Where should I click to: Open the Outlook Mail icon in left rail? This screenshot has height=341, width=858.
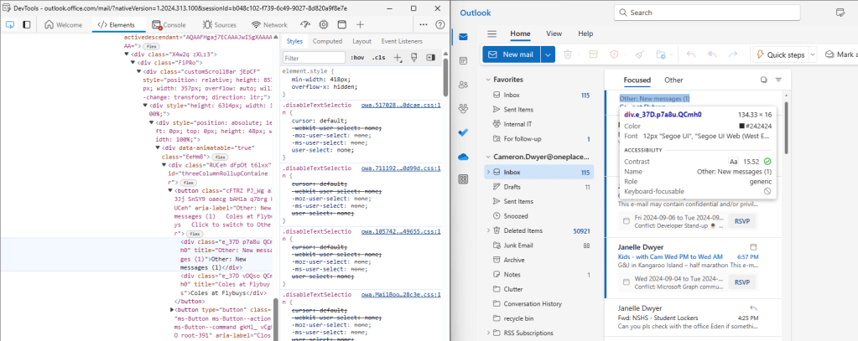pos(463,36)
